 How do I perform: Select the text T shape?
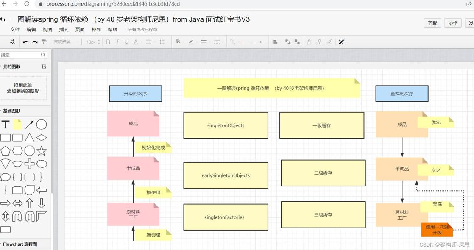[x=6, y=124]
